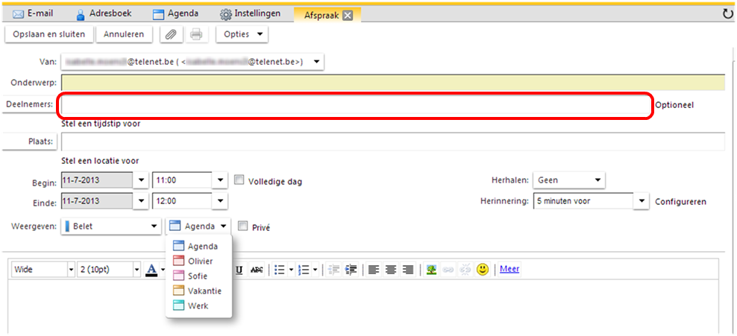The image size is (737, 336).
Task: Align text to the left
Action: pos(373,270)
